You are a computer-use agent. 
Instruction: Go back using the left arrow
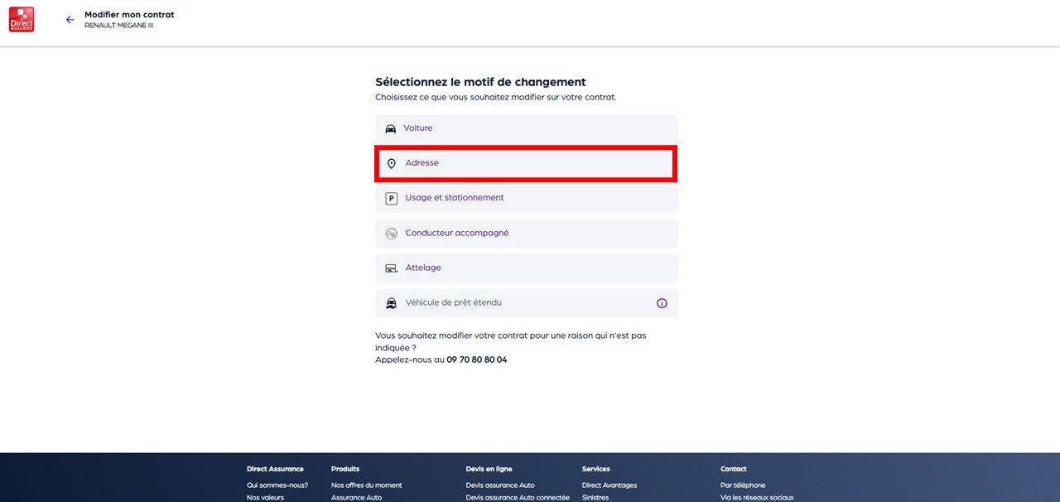(x=70, y=20)
